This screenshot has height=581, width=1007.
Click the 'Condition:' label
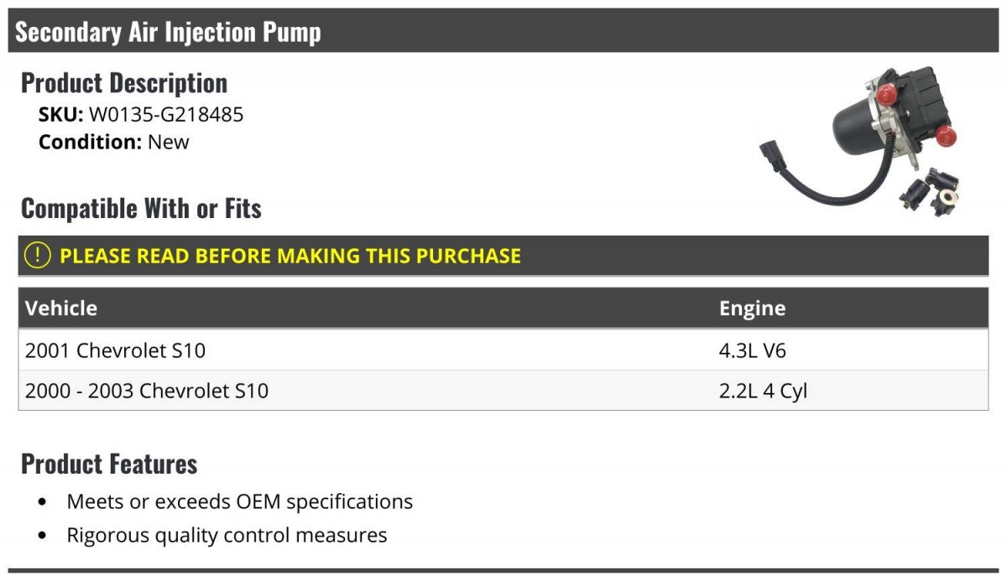90,142
